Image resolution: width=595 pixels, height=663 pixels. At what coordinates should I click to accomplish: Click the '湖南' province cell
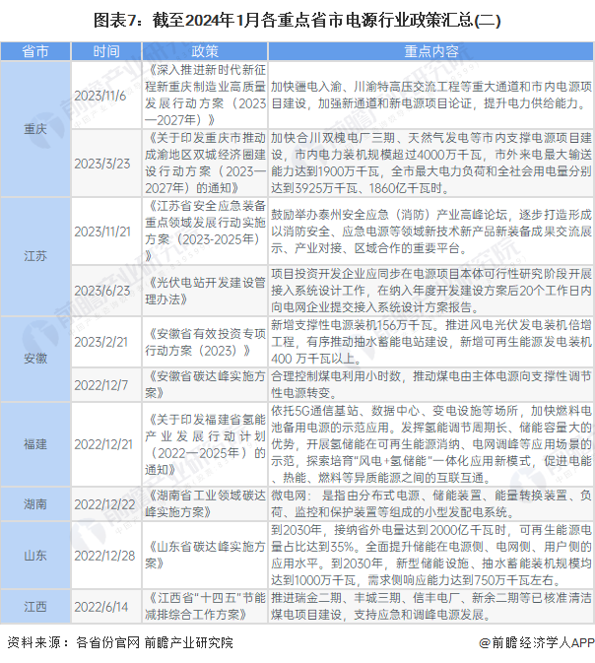(35, 503)
